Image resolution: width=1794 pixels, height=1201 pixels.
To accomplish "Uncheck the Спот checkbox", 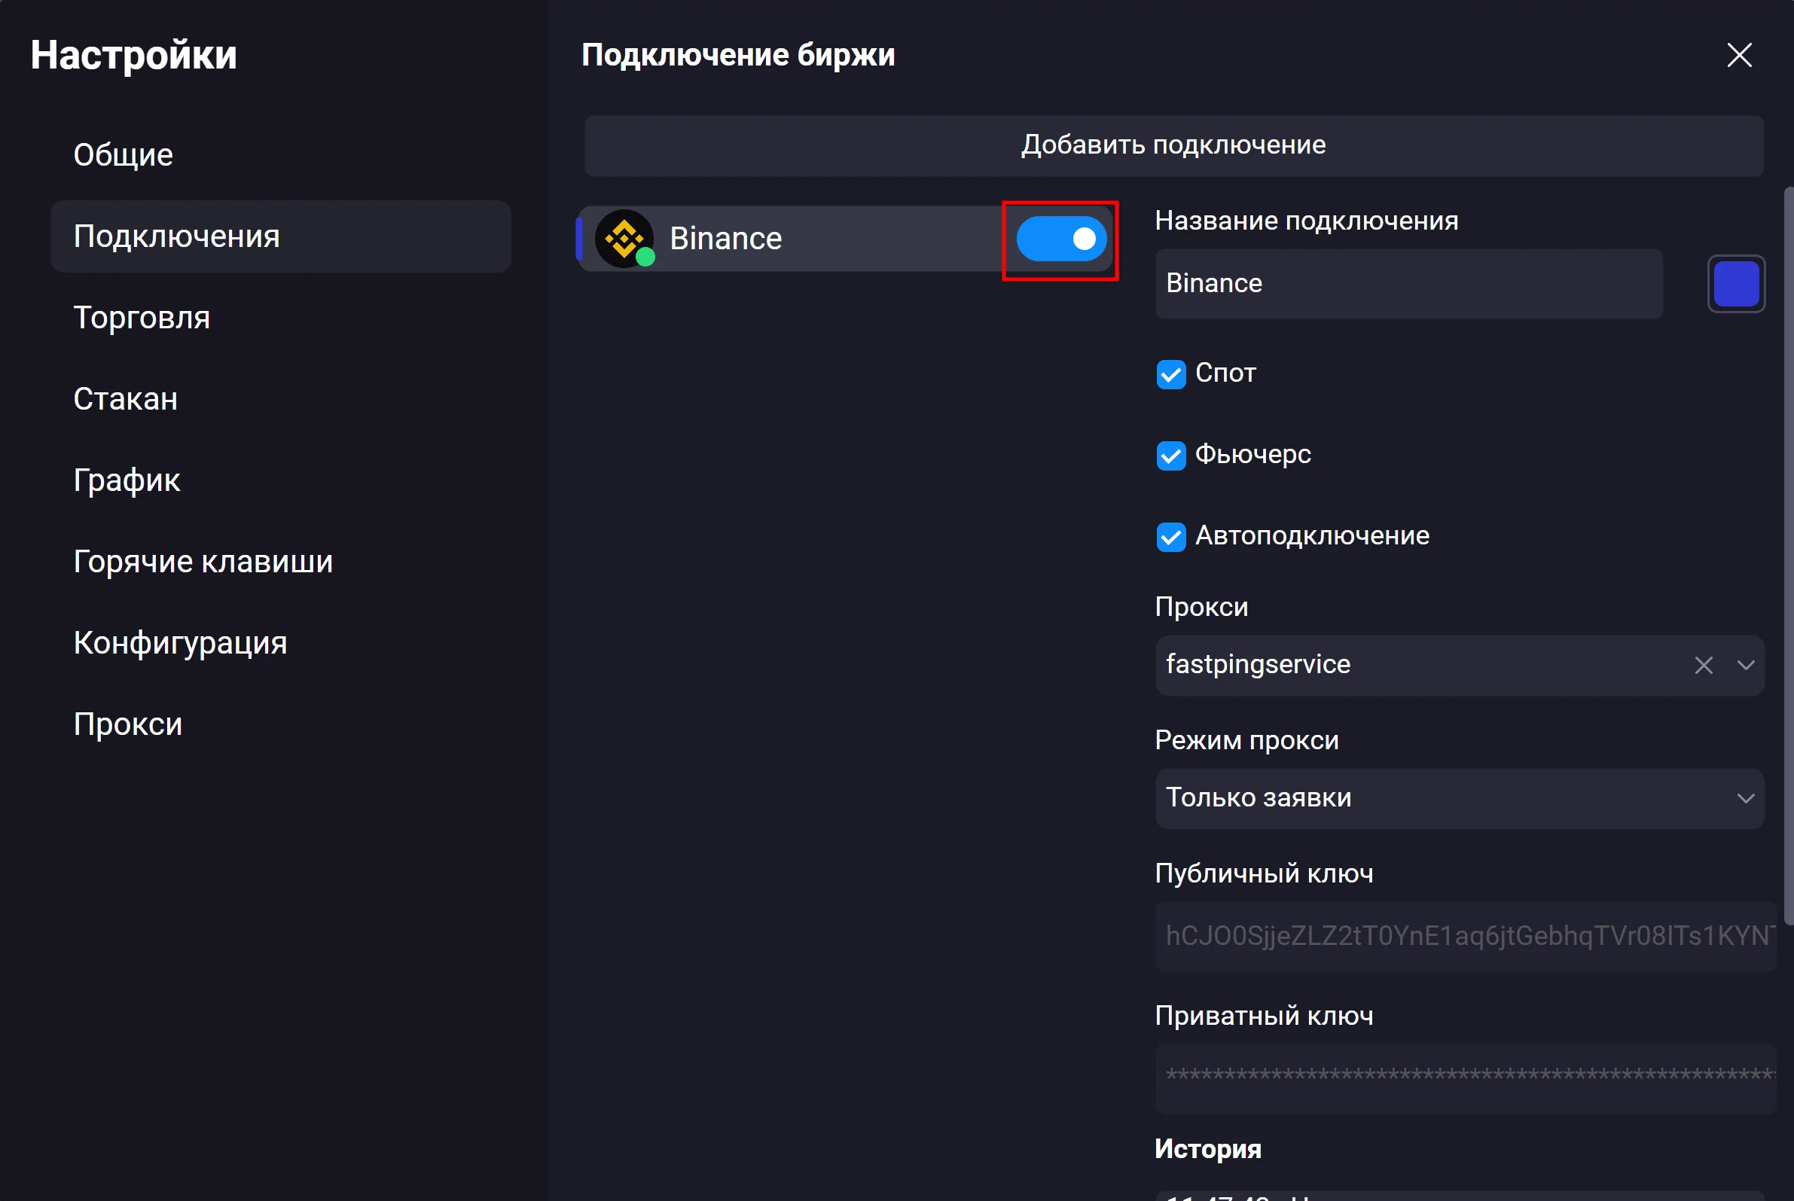I will (1170, 374).
